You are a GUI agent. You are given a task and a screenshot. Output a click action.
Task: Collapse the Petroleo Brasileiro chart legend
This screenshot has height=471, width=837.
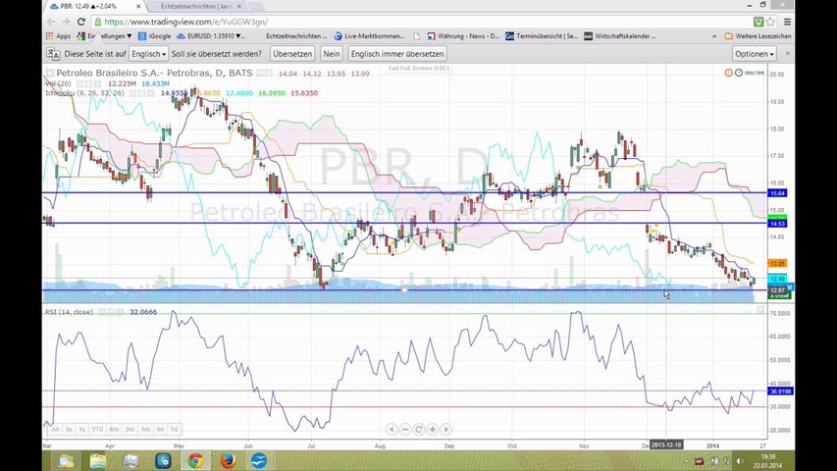coord(48,74)
